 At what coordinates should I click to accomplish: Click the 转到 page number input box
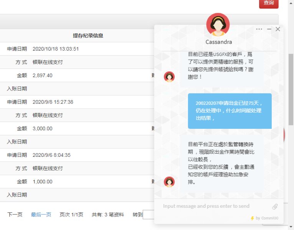click(148, 215)
